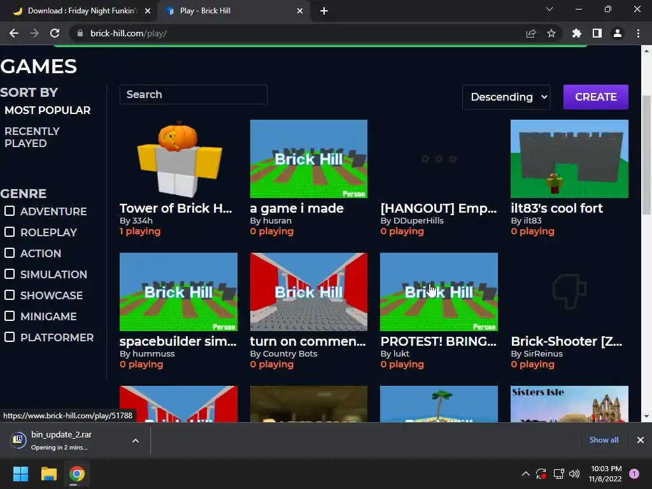Click the '1 playing' count text
This screenshot has height=489, width=652.
point(140,231)
